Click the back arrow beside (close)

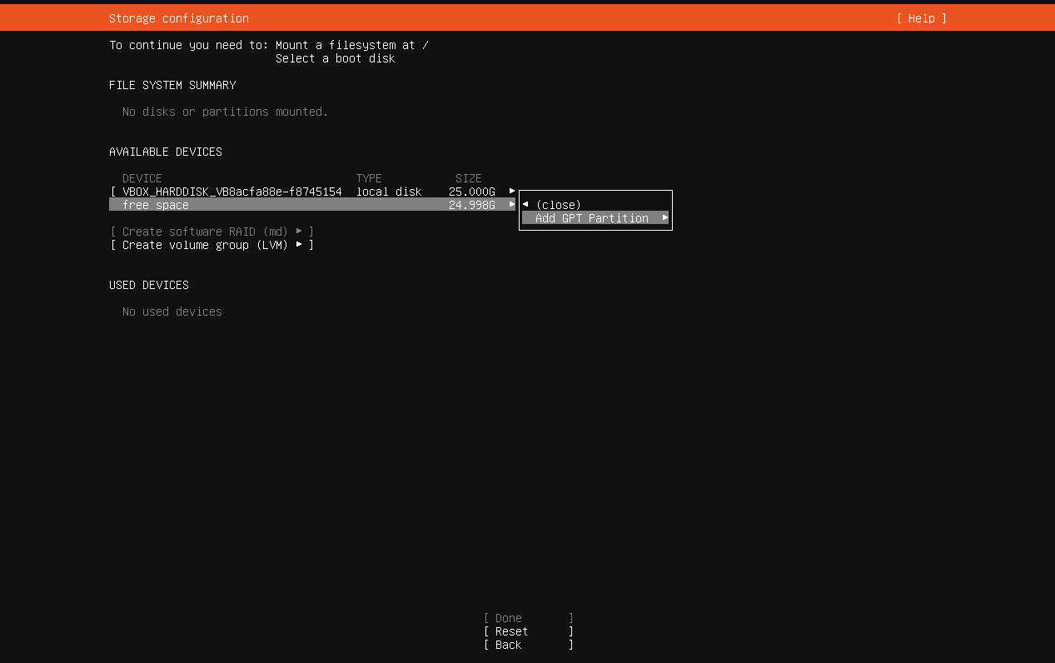(x=526, y=204)
